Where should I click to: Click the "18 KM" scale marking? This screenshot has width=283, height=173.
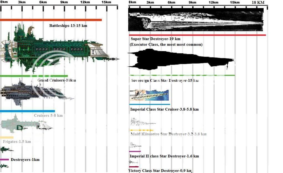(258, 2)
